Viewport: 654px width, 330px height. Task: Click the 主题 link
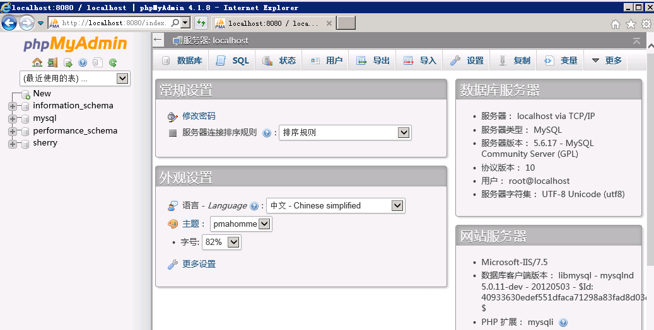[x=190, y=224]
